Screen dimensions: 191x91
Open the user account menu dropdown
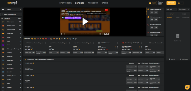(180, 3)
